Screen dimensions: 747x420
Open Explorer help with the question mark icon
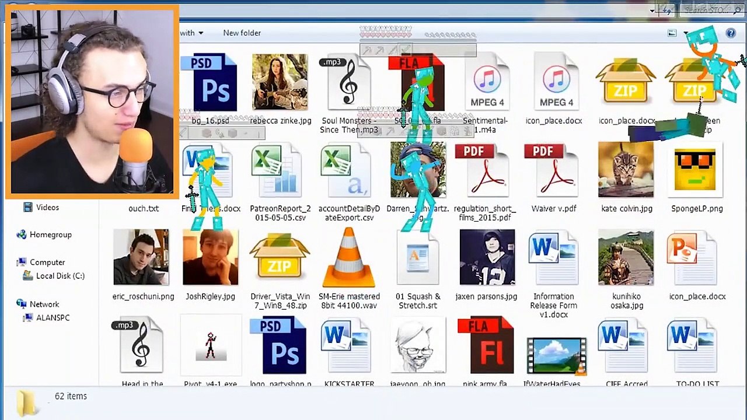(731, 33)
